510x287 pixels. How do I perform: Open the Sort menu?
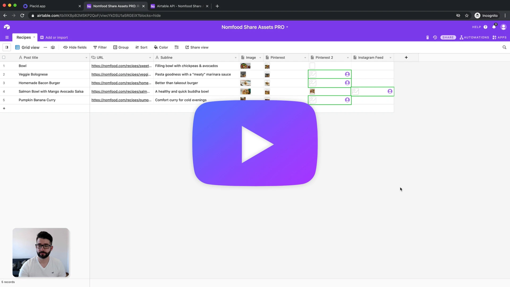click(141, 47)
